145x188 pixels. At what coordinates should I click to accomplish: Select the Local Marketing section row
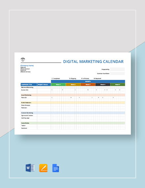pos(73,95)
